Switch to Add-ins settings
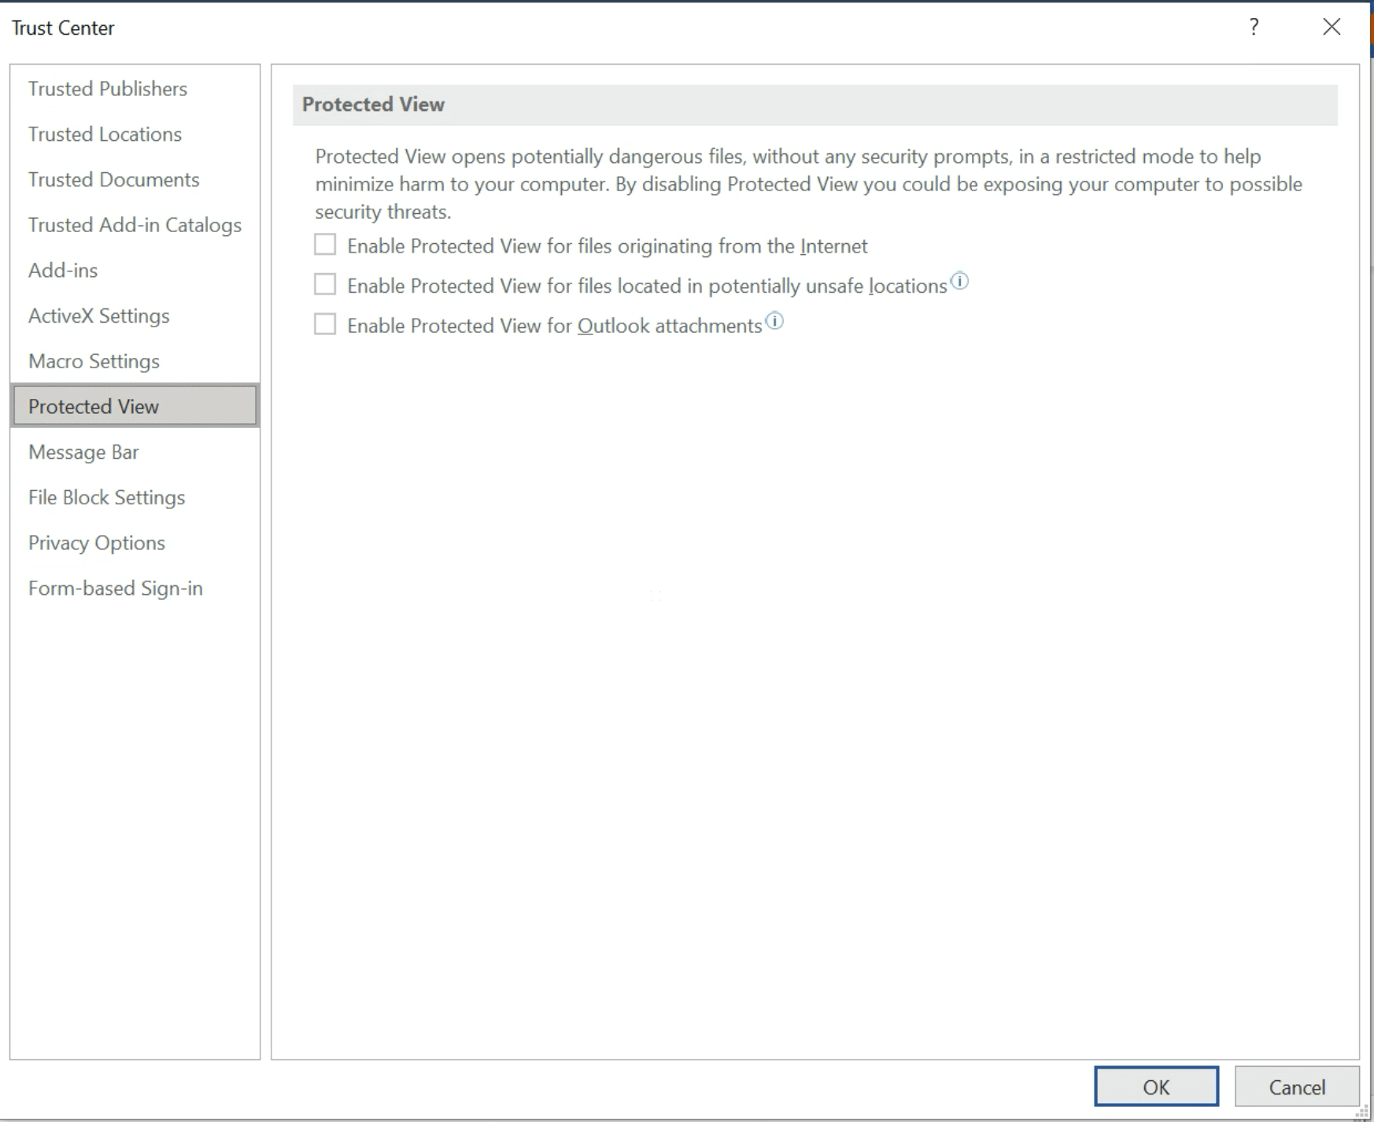Image resolution: width=1374 pixels, height=1122 pixels. coord(135,270)
